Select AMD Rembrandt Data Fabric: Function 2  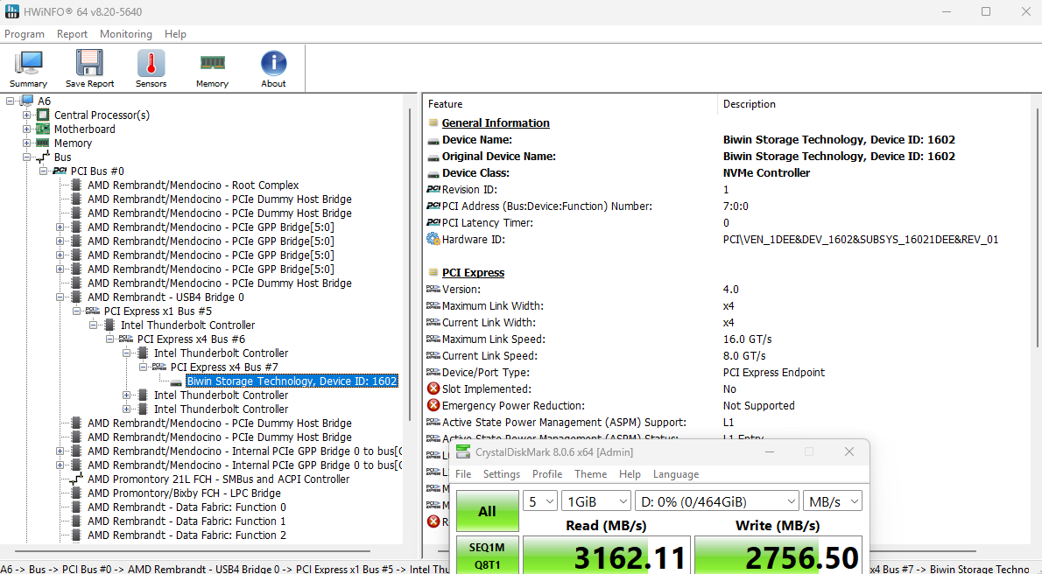(x=187, y=535)
